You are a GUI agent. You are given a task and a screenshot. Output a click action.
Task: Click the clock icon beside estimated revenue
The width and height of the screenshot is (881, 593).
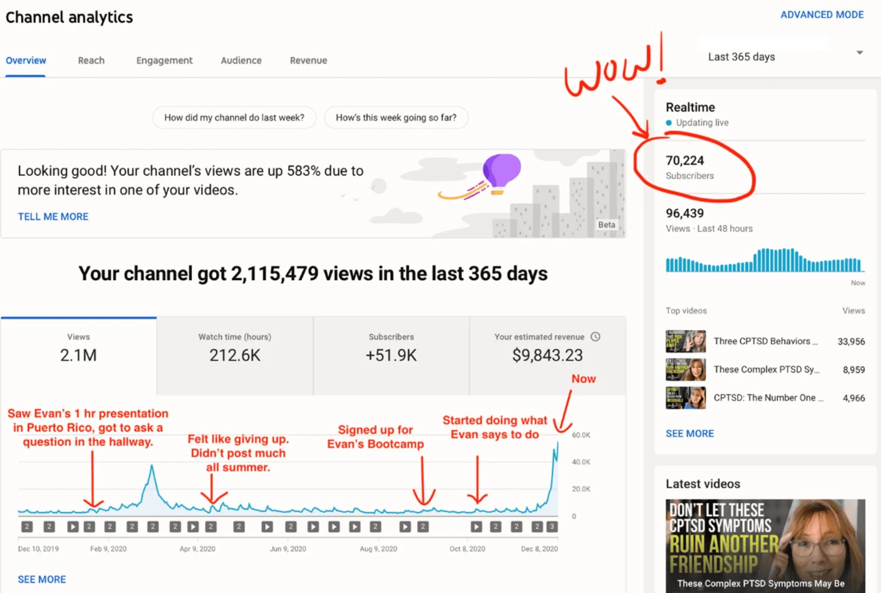[595, 337]
